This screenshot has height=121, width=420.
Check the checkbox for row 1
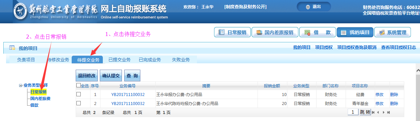click(78, 94)
